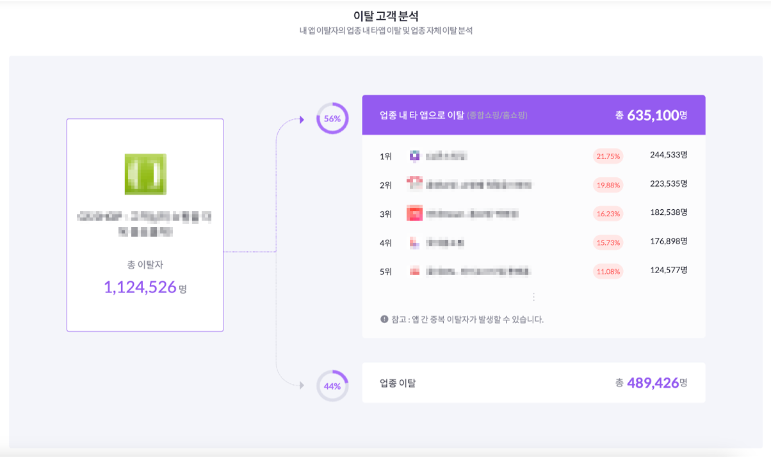The image size is (771, 458).
Task: Click the 이탈 고객 분석 page title
Action: (385, 15)
